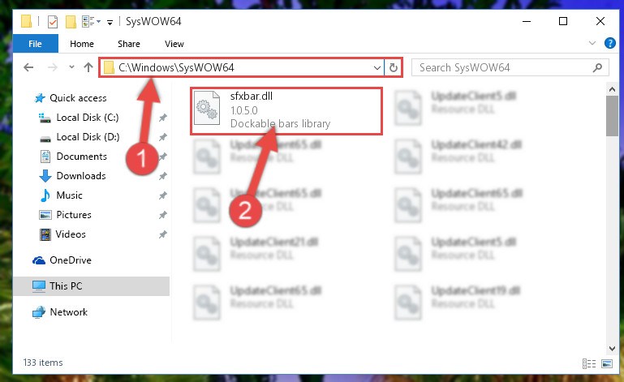Click the New folder quick-access icon

pos(71,21)
